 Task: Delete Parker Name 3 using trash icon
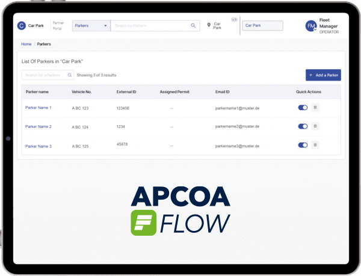point(315,145)
